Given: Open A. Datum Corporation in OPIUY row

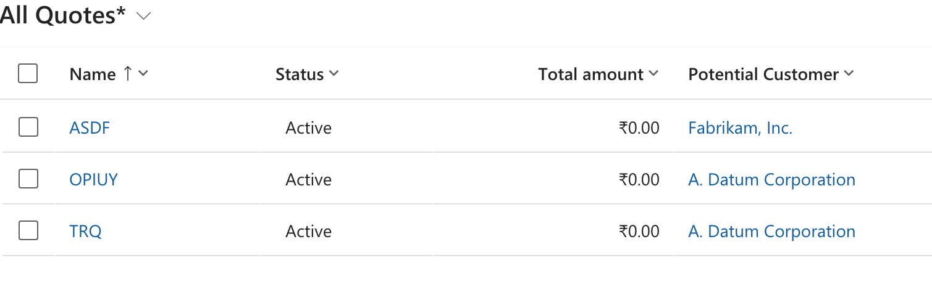Looking at the screenshot, I should 771,180.
